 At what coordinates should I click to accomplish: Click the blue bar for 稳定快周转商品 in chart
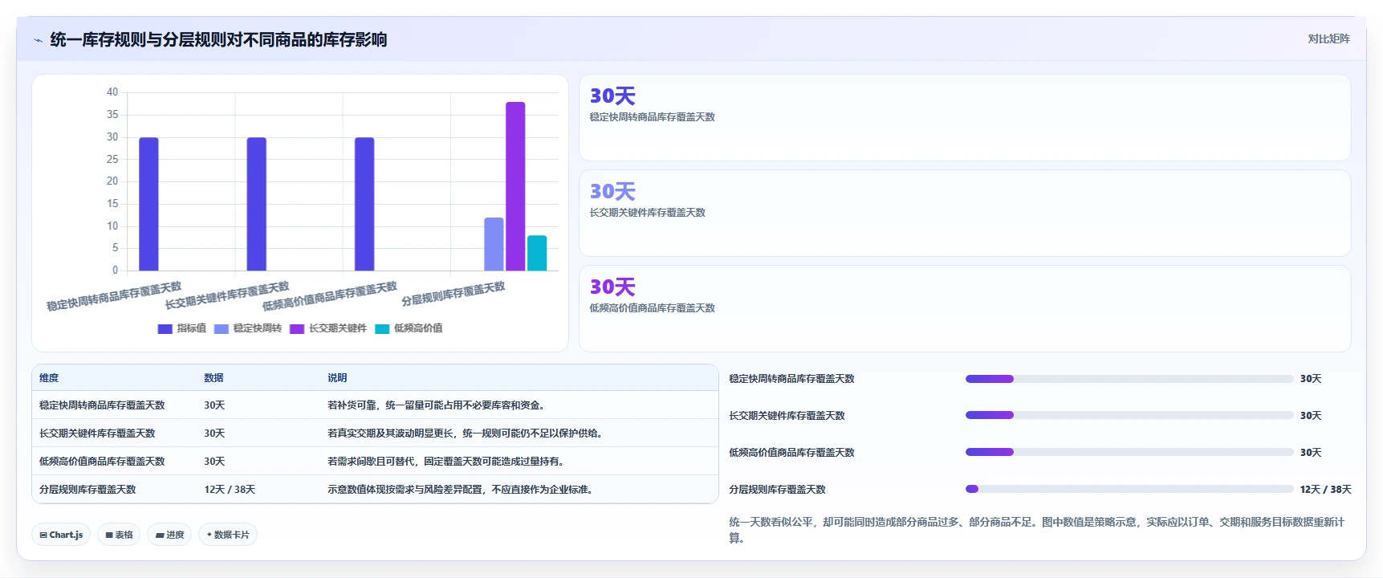click(148, 204)
